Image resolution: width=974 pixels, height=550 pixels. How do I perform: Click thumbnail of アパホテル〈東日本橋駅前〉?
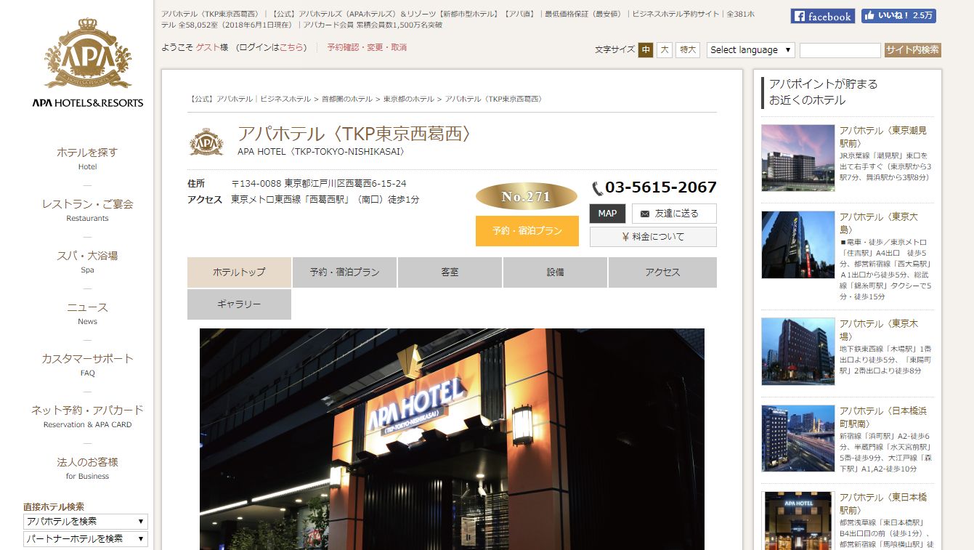[x=798, y=521]
